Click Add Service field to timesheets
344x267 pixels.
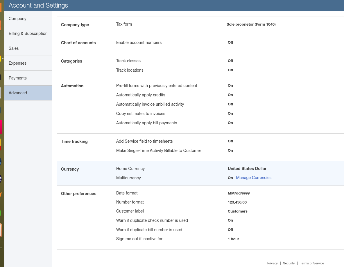[144, 141]
